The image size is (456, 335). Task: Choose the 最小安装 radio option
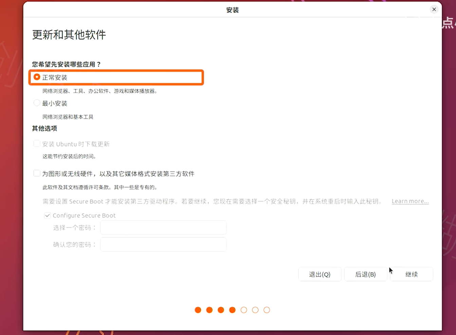click(37, 103)
